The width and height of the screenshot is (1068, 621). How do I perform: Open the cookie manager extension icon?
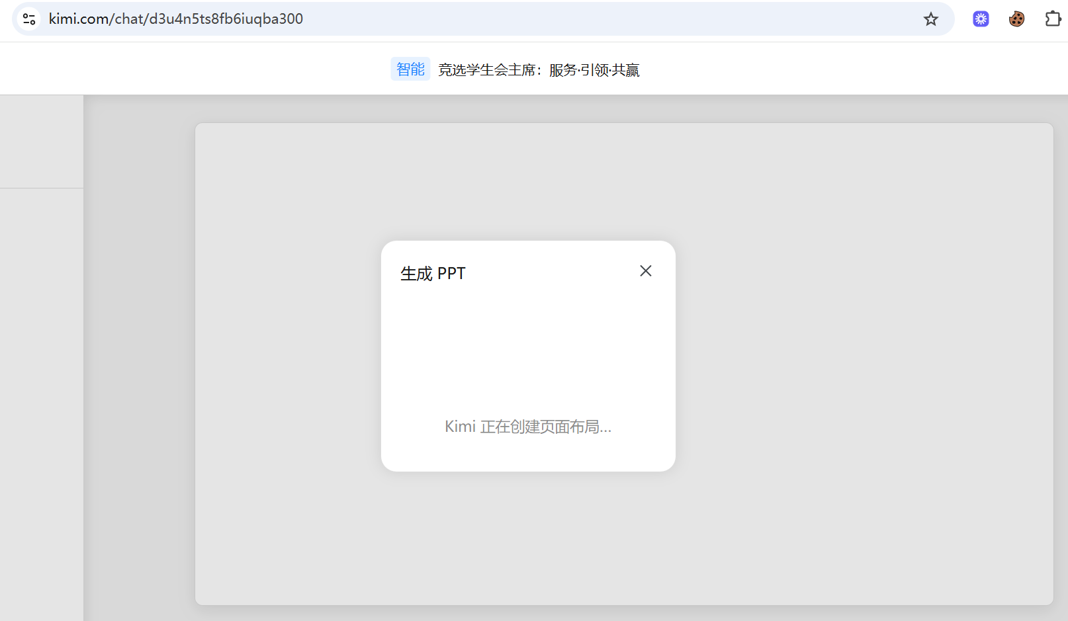tap(1016, 19)
